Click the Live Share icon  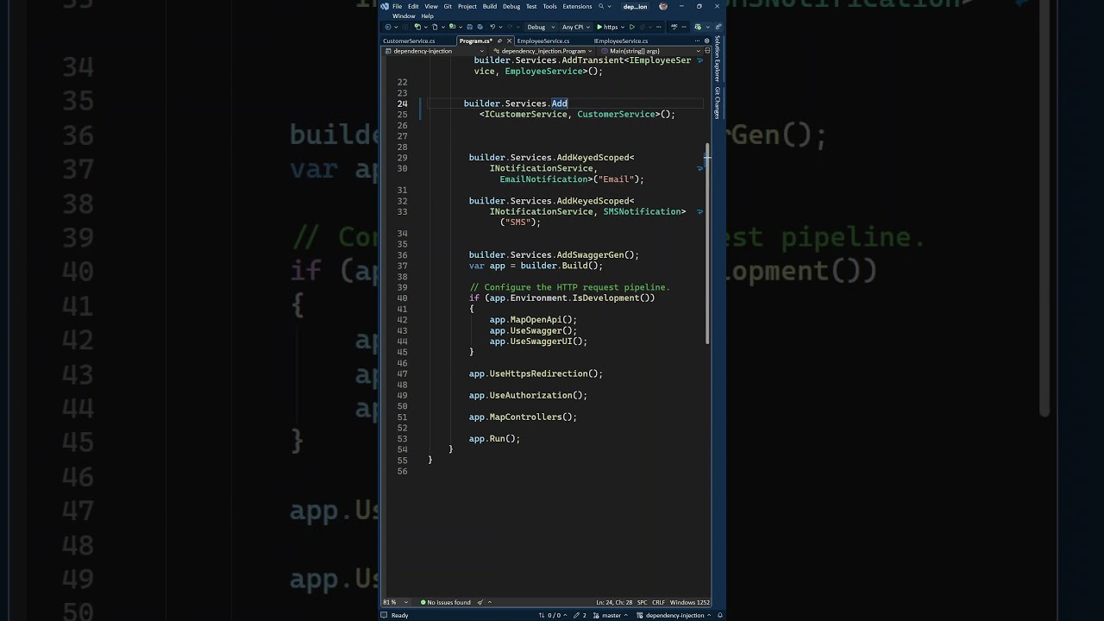[718, 27]
